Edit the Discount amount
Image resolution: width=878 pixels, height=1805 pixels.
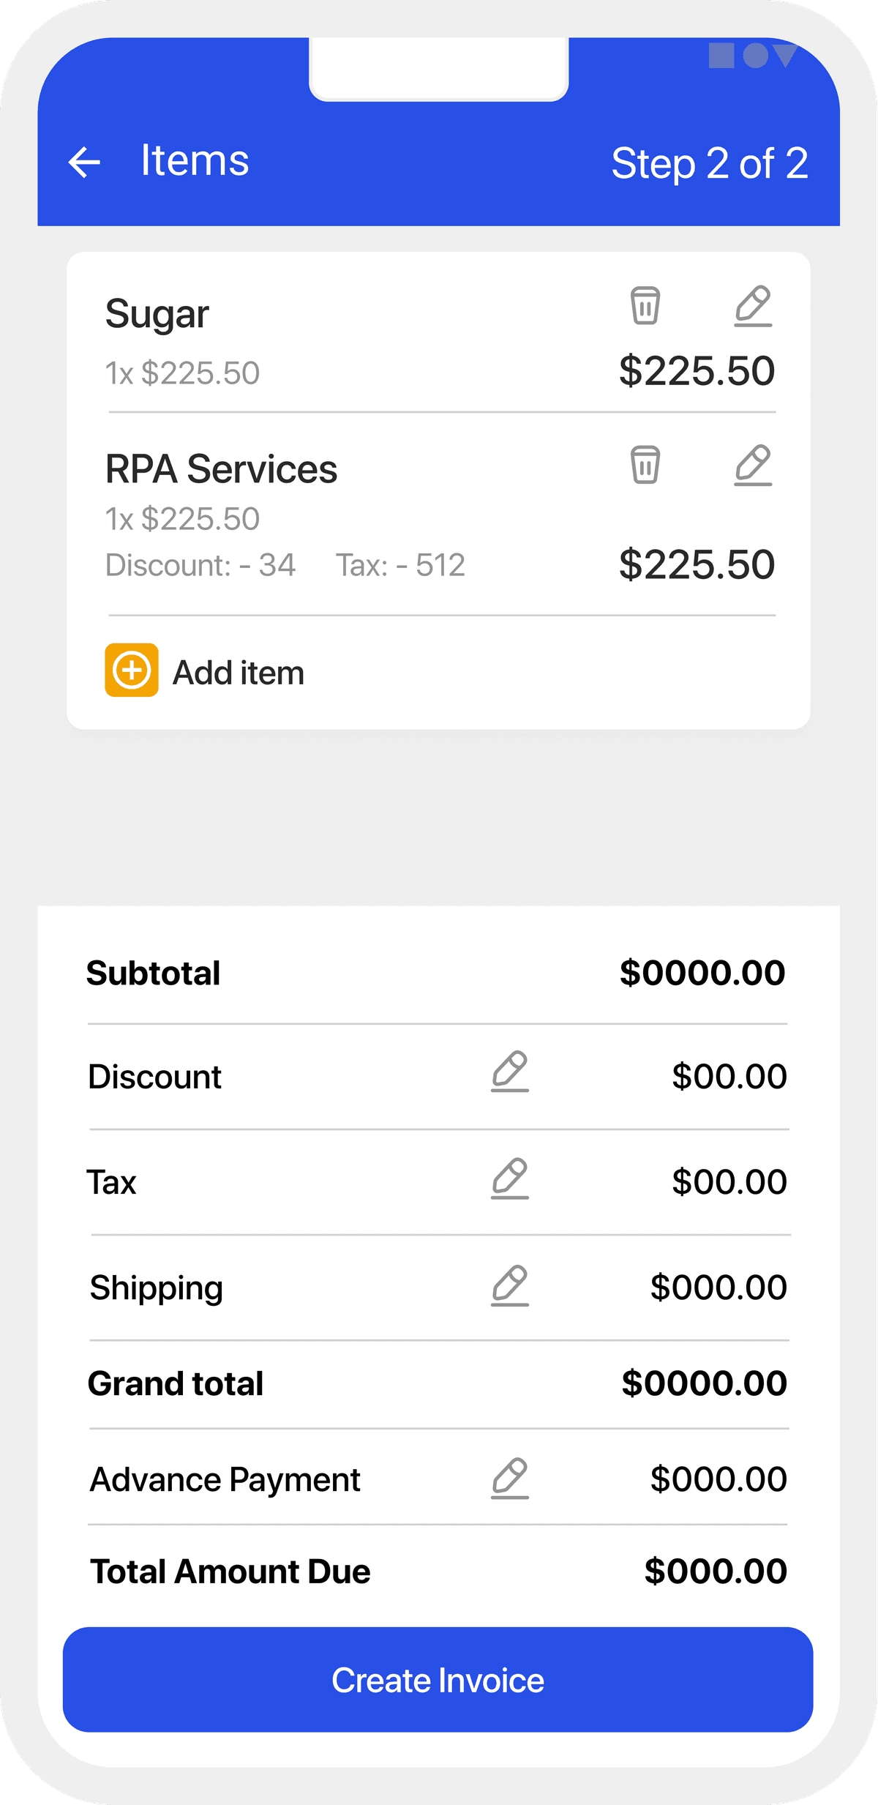[x=510, y=1072]
